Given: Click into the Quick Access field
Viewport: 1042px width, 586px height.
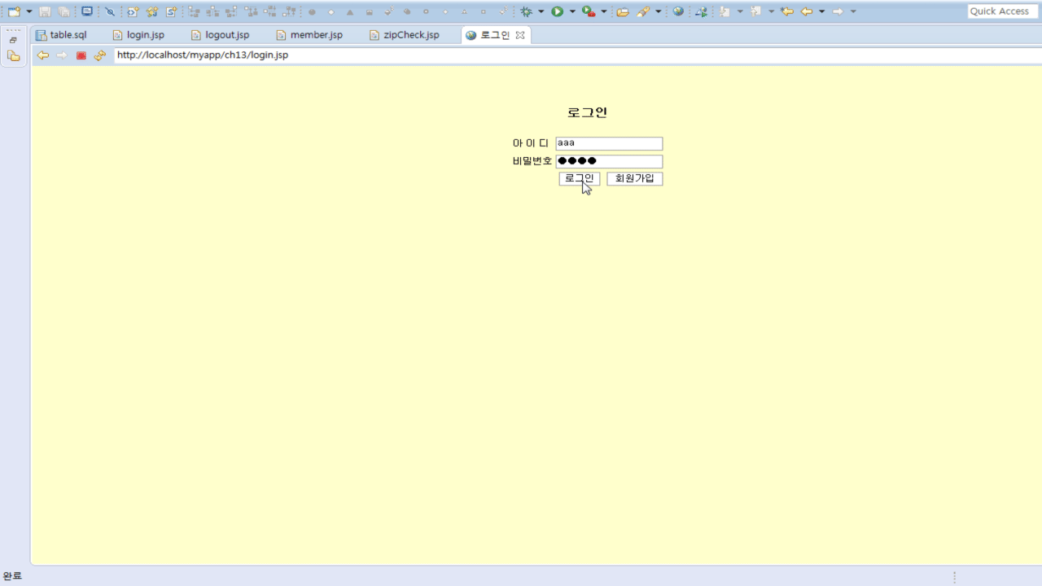Looking at the screenshot, I should point(1003,11).
